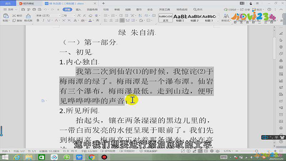Open the References (引用) tab

point(106,9)
